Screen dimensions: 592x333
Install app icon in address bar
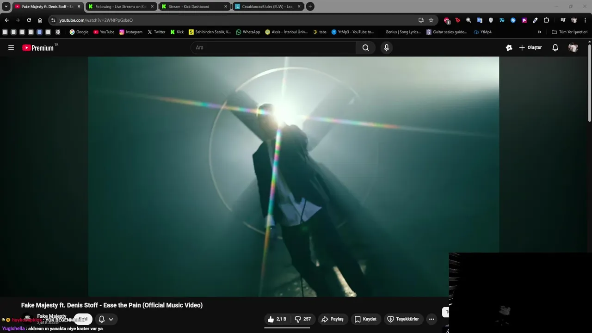click(x=421, y=20)
